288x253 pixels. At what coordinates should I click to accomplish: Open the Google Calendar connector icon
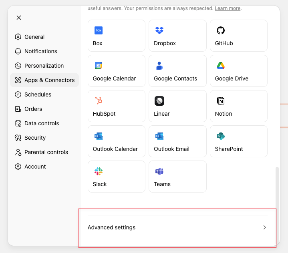point(99,66)
